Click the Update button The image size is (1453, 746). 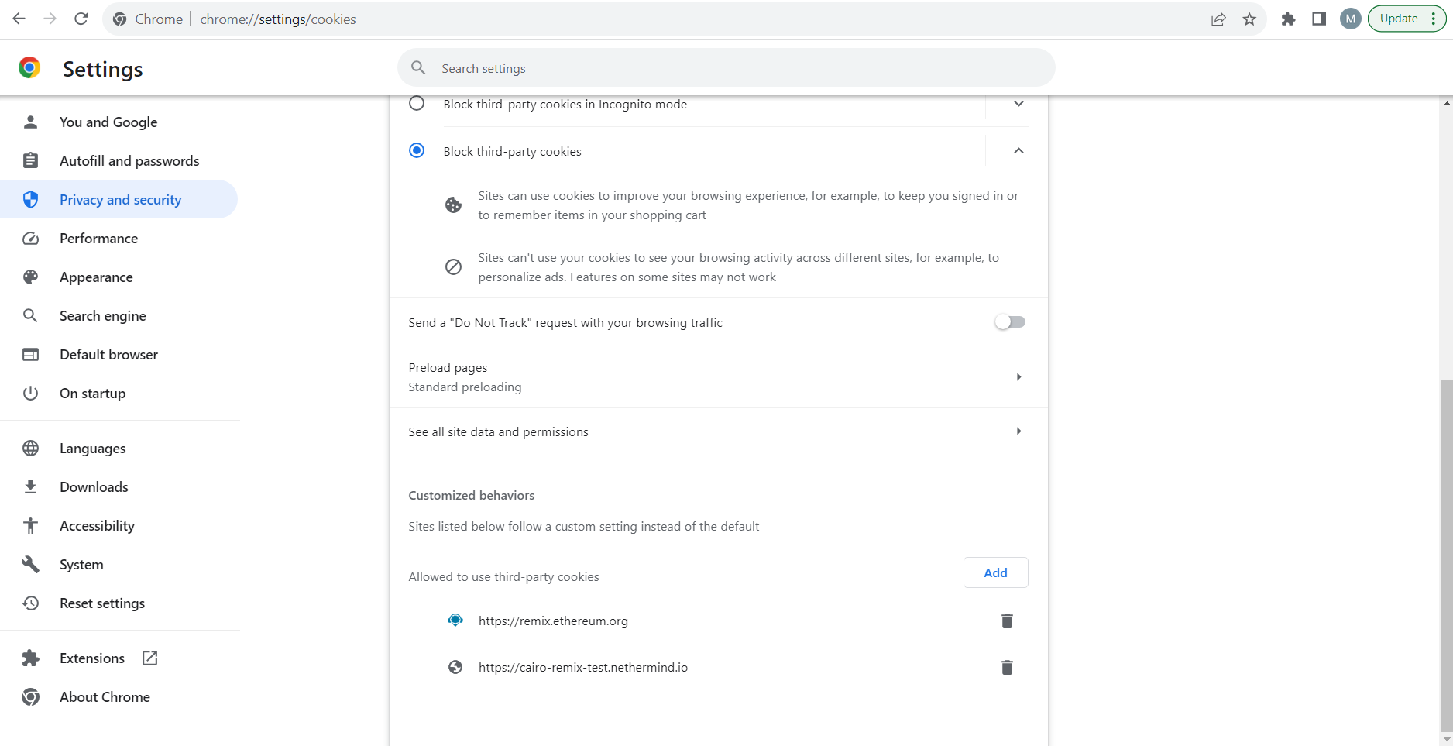point(1399,19)
